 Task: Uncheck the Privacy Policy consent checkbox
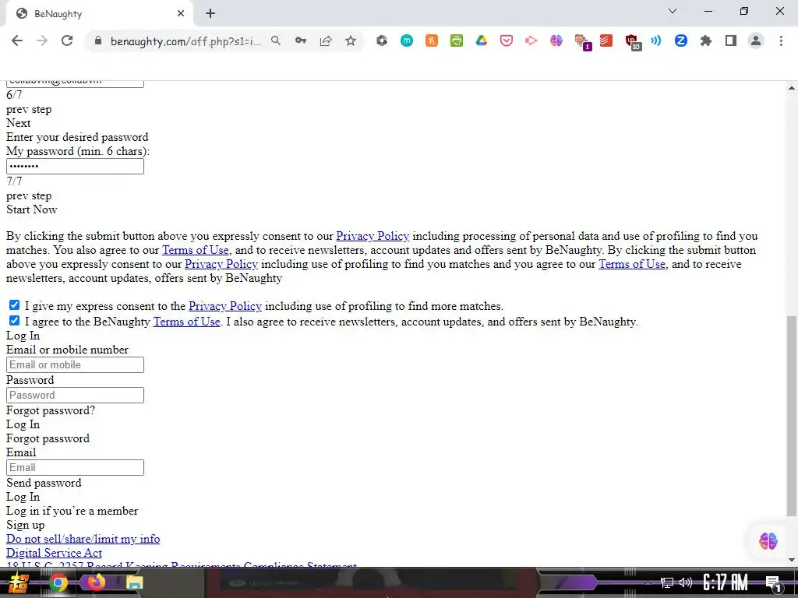14,305
